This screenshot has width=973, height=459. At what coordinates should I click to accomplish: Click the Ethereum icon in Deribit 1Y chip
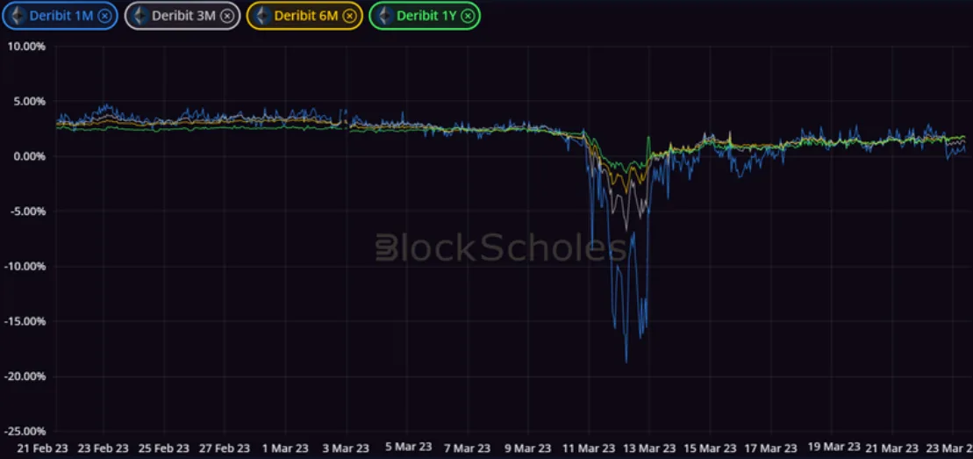(385, 16)
